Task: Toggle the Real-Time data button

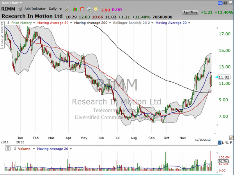Action: (x=190, y=12)
